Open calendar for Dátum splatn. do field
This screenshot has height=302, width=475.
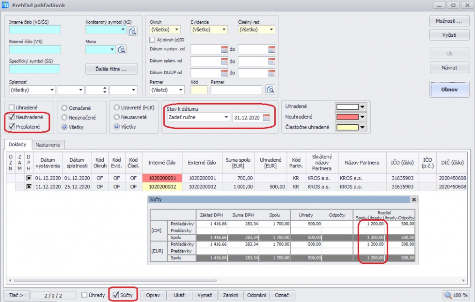coord(271,61)
